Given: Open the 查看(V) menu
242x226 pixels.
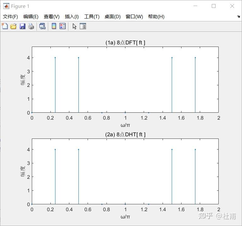Looking at the screenshot, I should coord(52,16).
